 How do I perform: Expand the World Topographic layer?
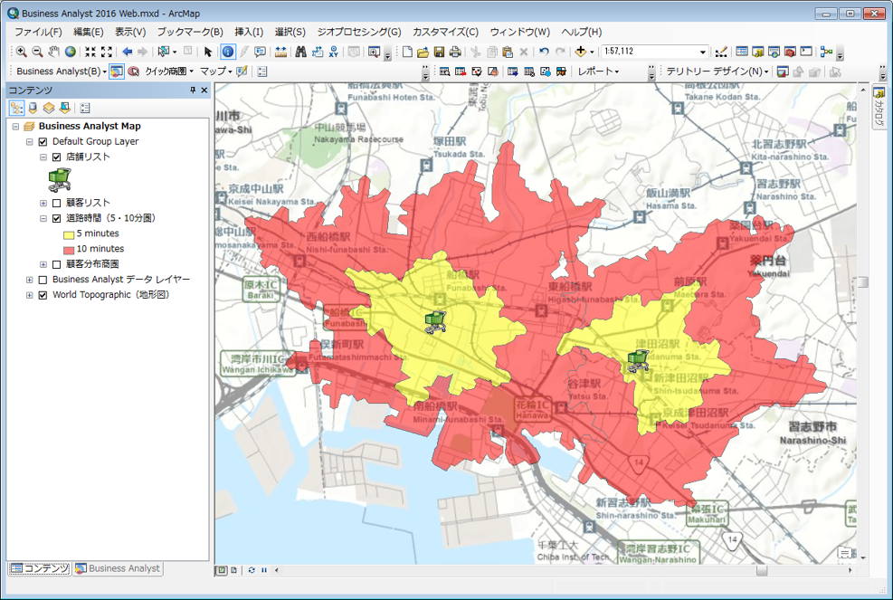pyautogui.click(x=30, y=295)
